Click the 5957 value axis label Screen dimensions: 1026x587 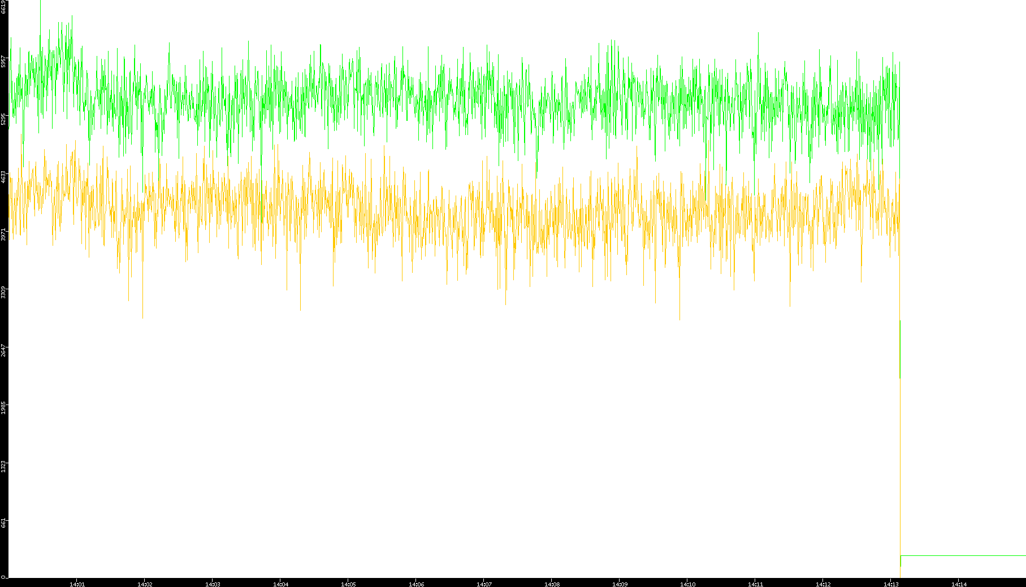click(3, 62)
